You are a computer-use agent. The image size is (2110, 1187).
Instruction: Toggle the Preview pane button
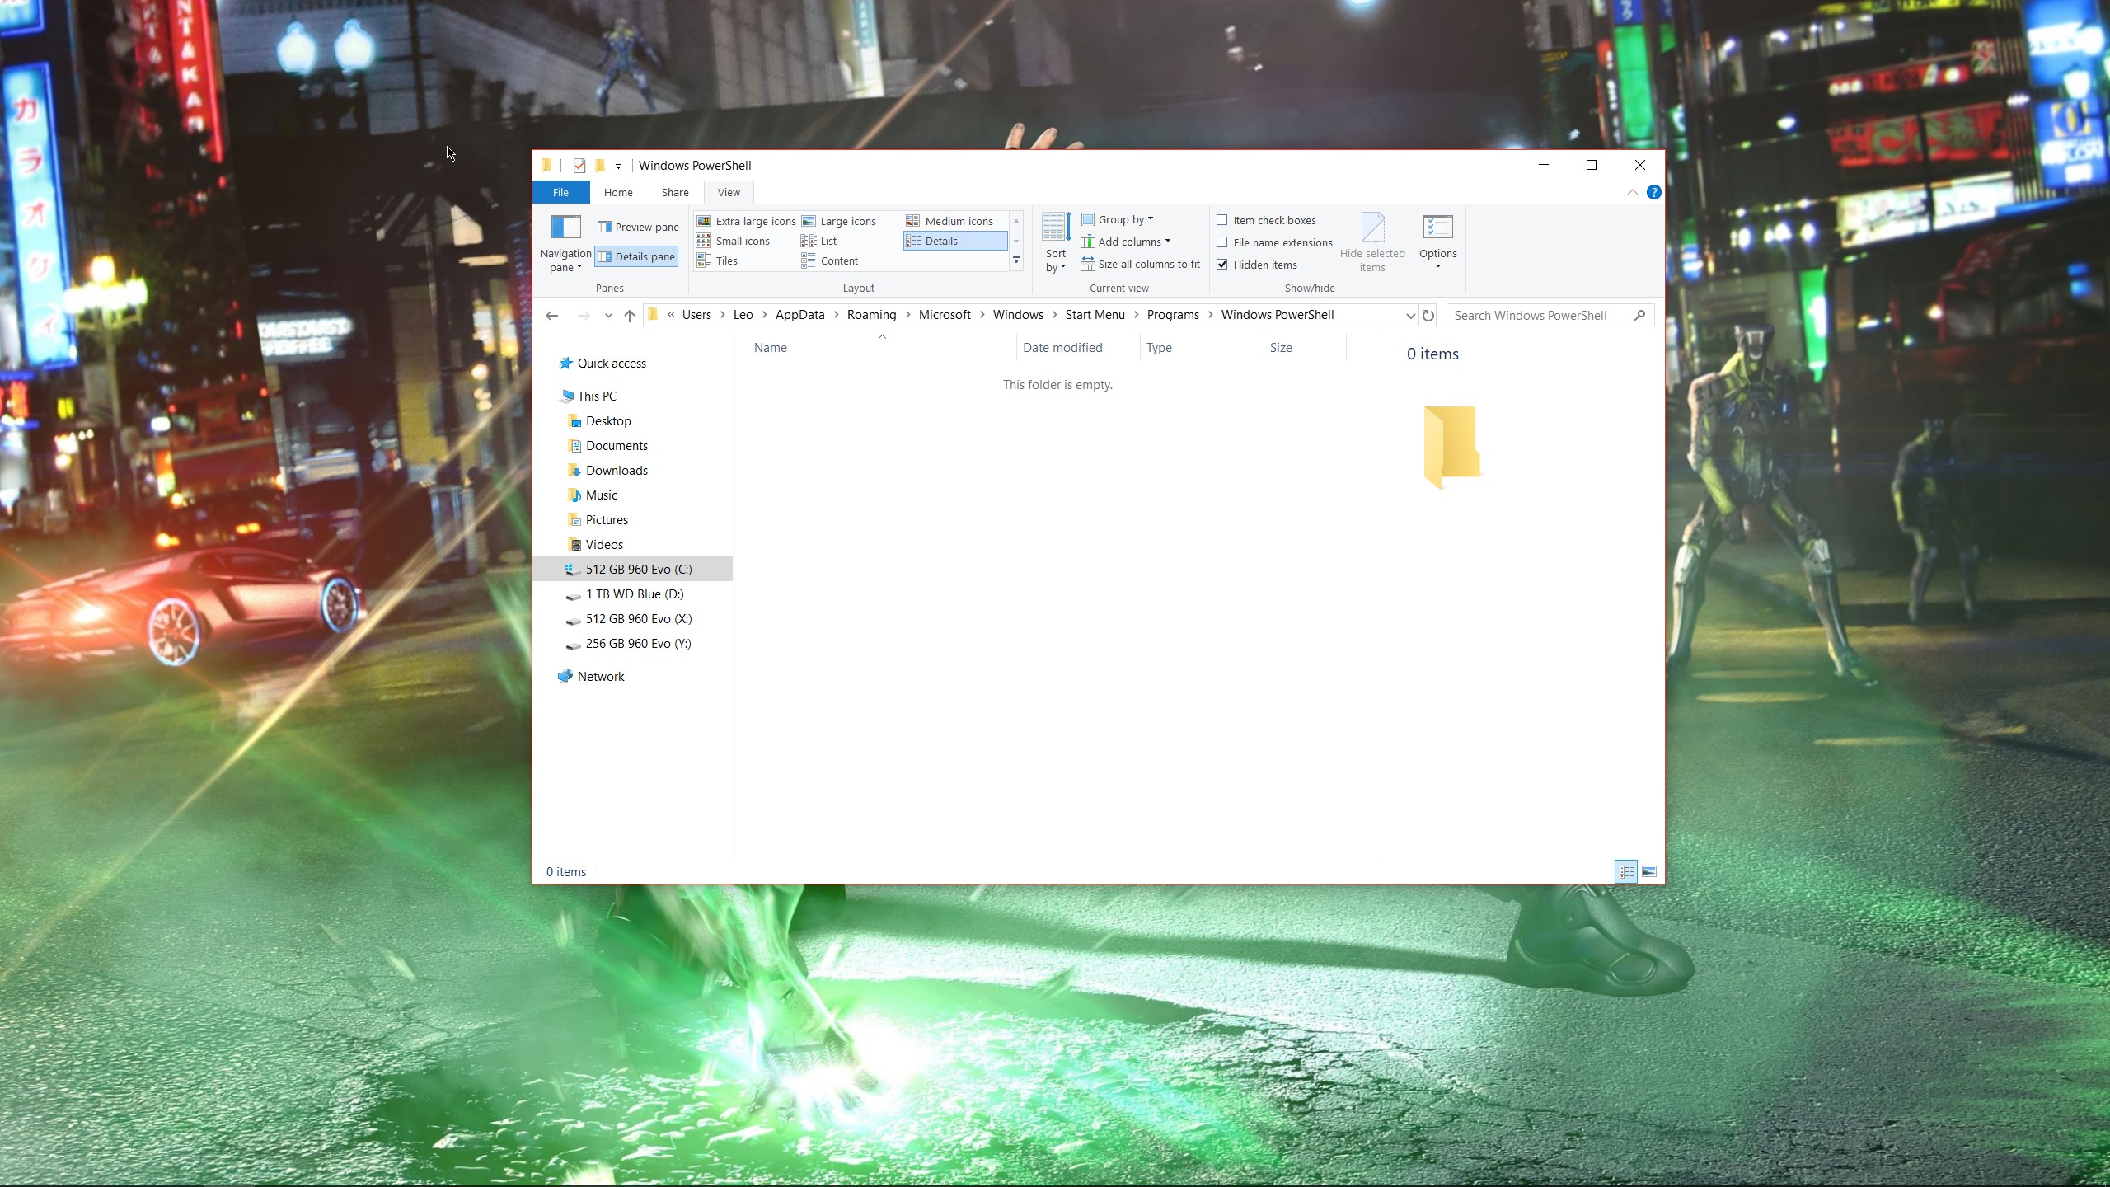coord(638,228)
